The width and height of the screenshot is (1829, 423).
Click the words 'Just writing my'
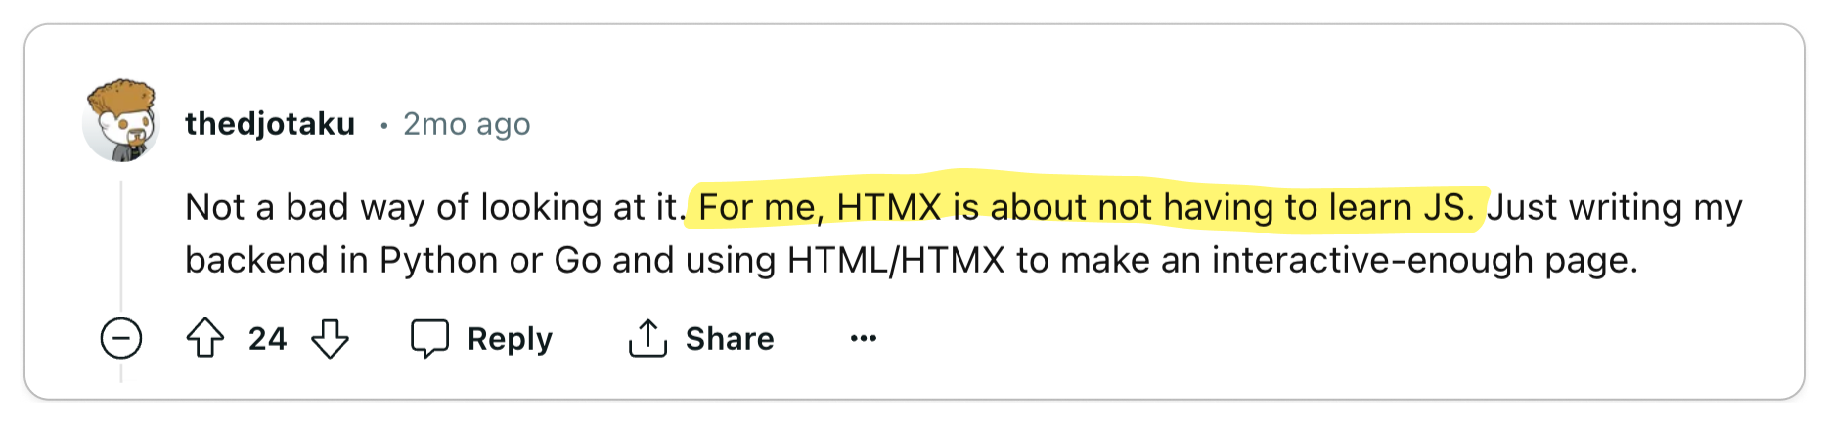coord(1614,207)
